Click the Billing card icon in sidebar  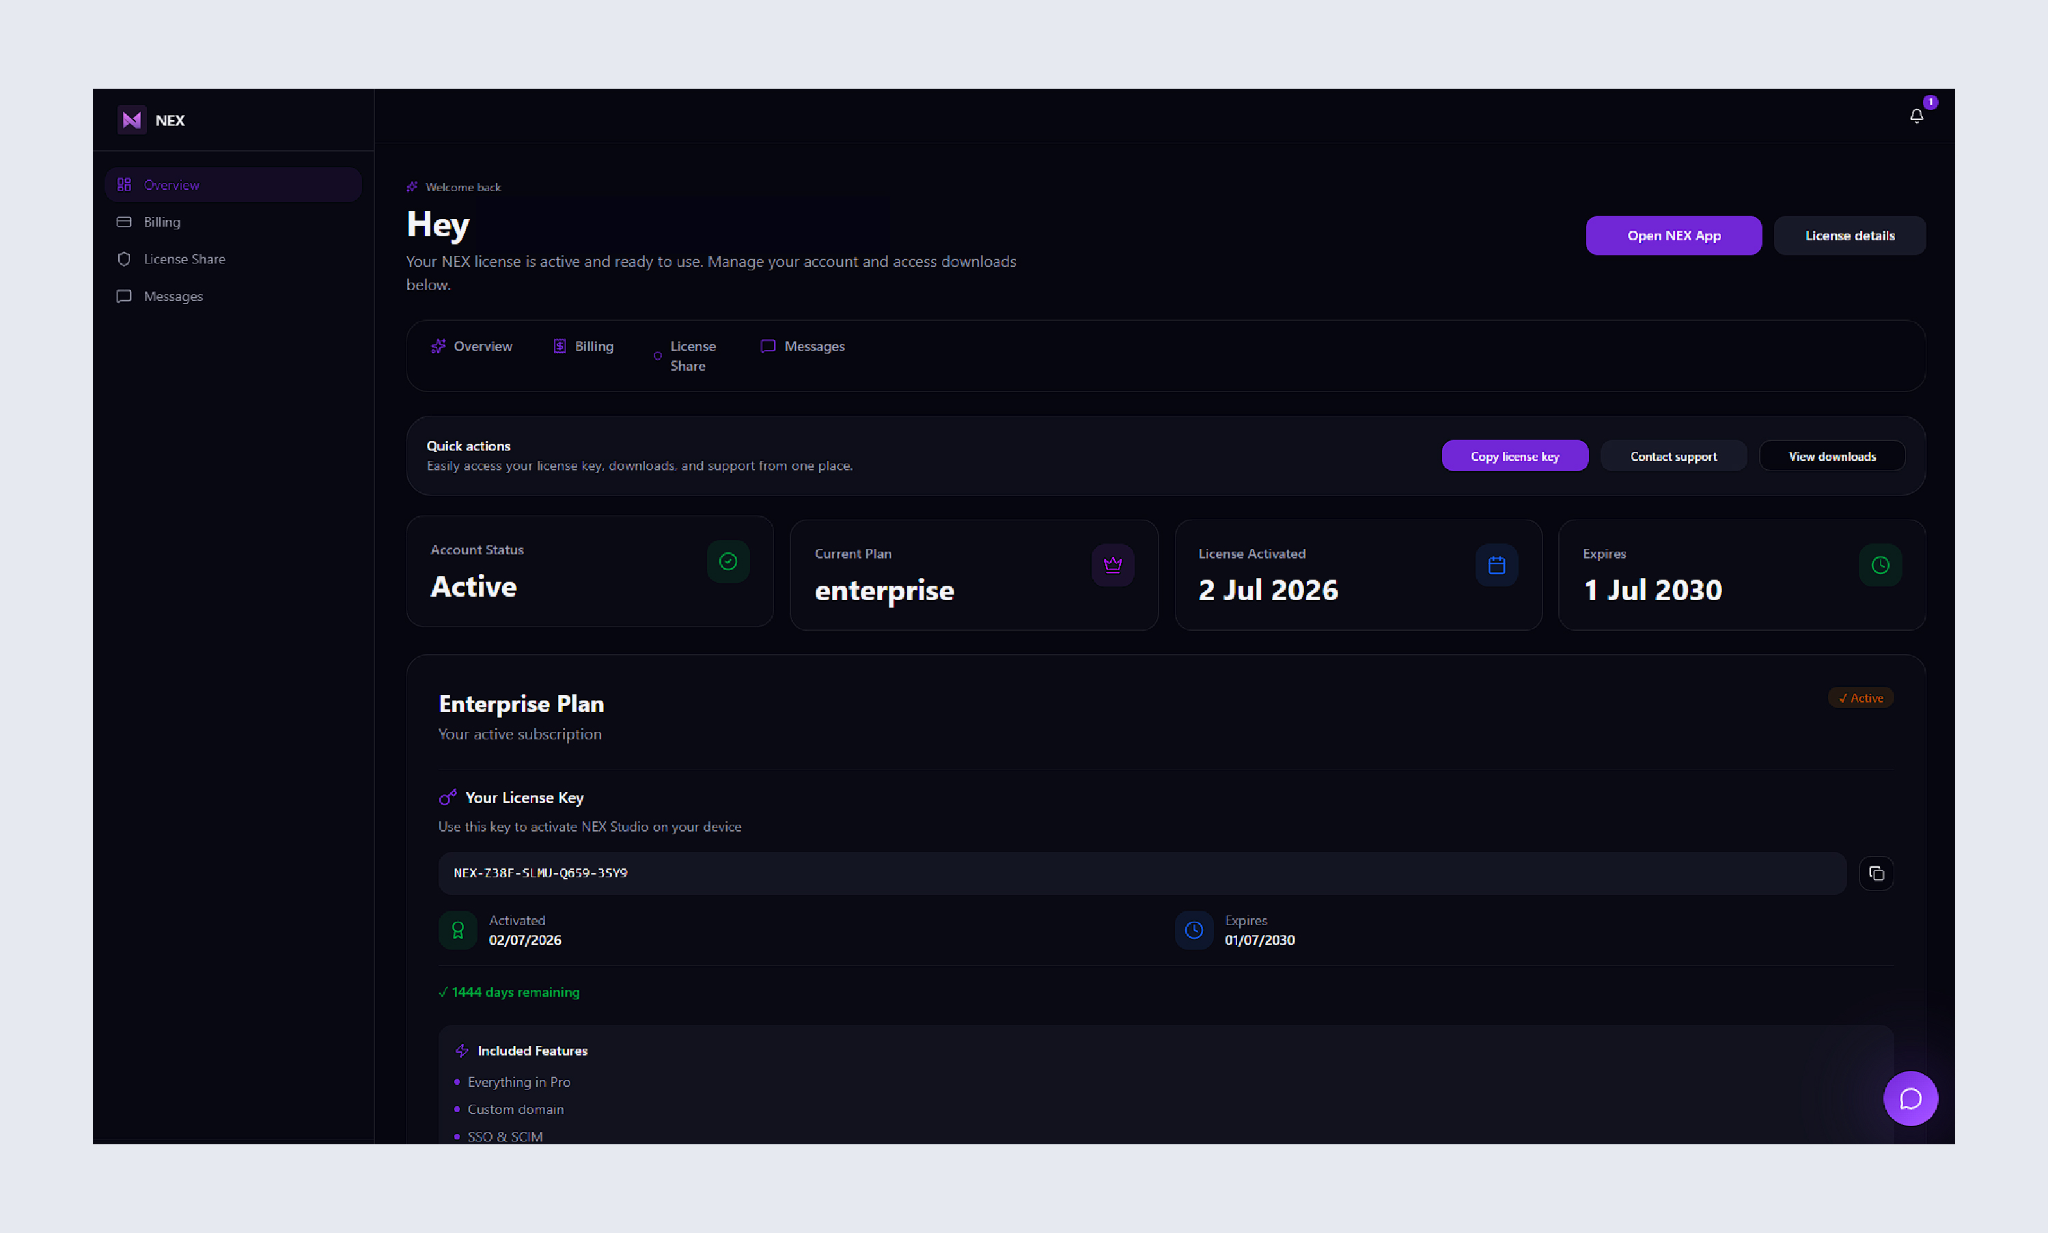click(124, 222)
